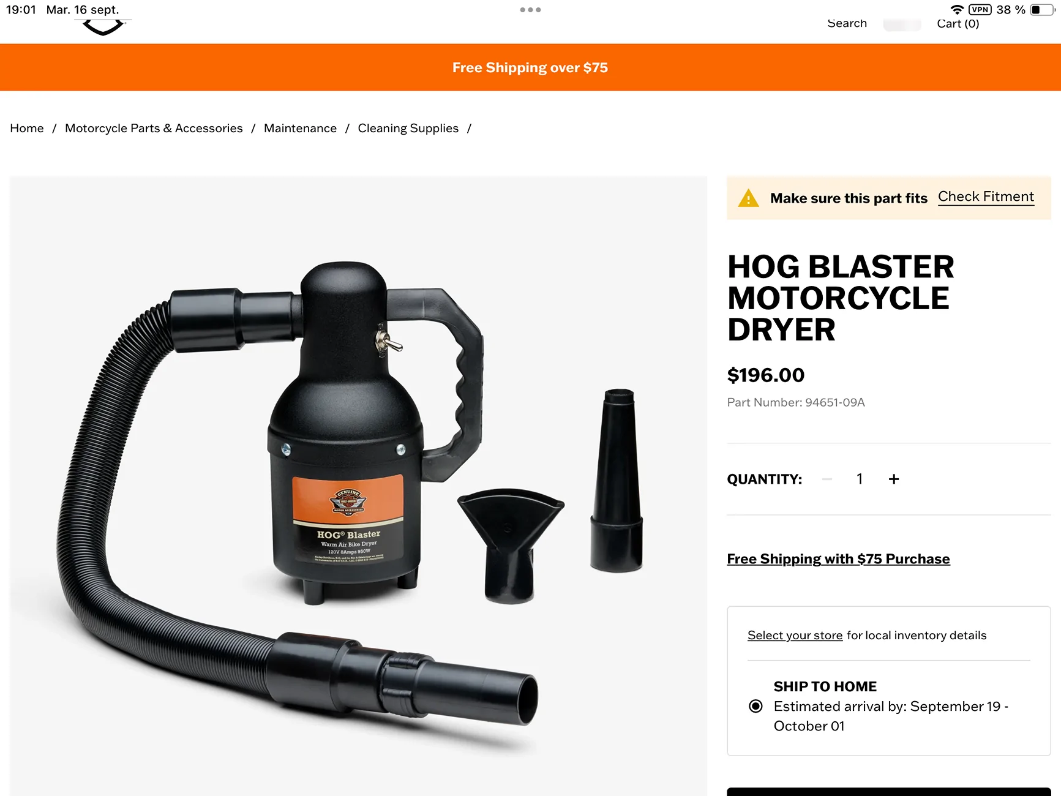1061x796 pixels.
Task: Decrease quantity with the minus icon
Action: click(827, 479)
